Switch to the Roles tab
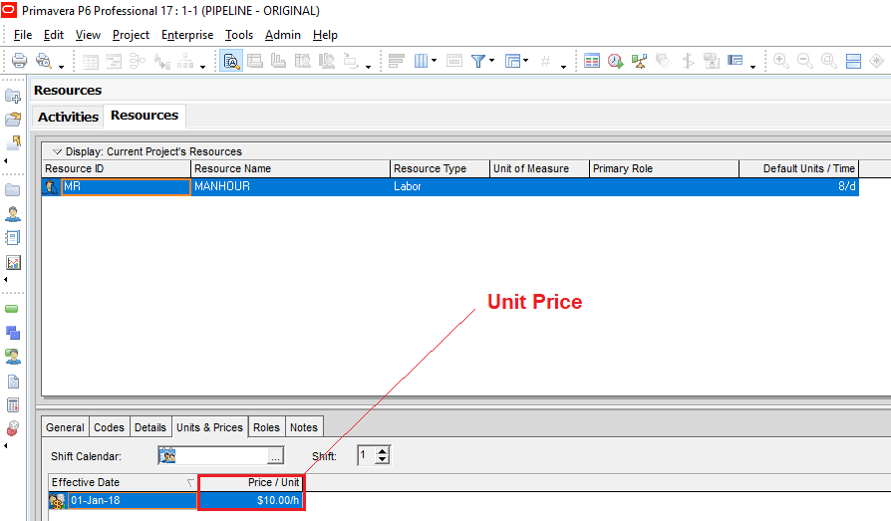The image size is (891, 521). [x=266, y=427]
